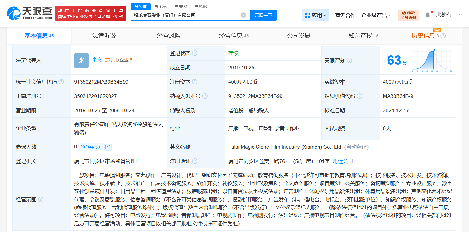Switch to the 知识产权 tab
Image resolution: width=469 pixels, height=232 pixels.
(364, 36)
